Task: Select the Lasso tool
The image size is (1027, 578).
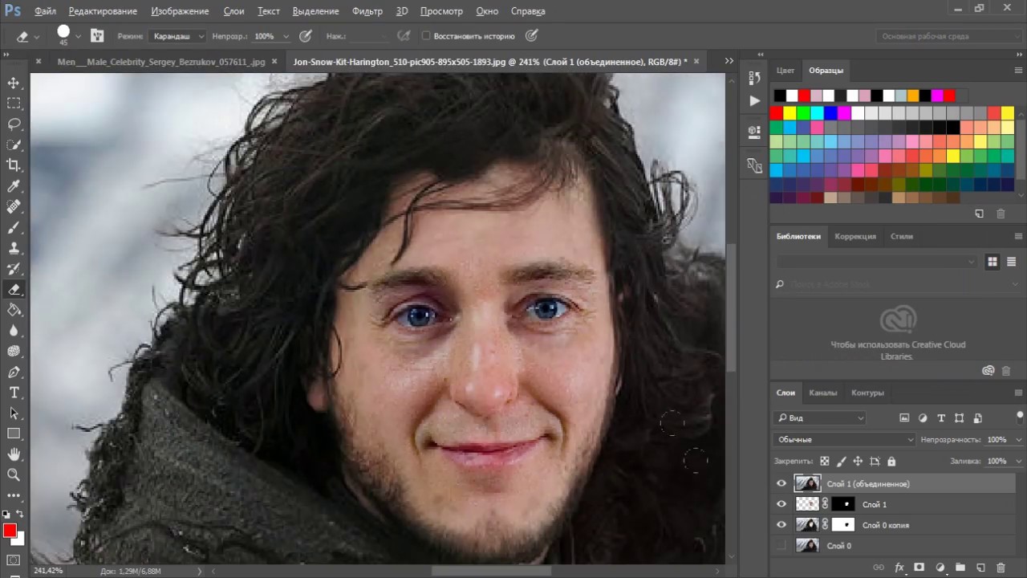Action: 14,124
